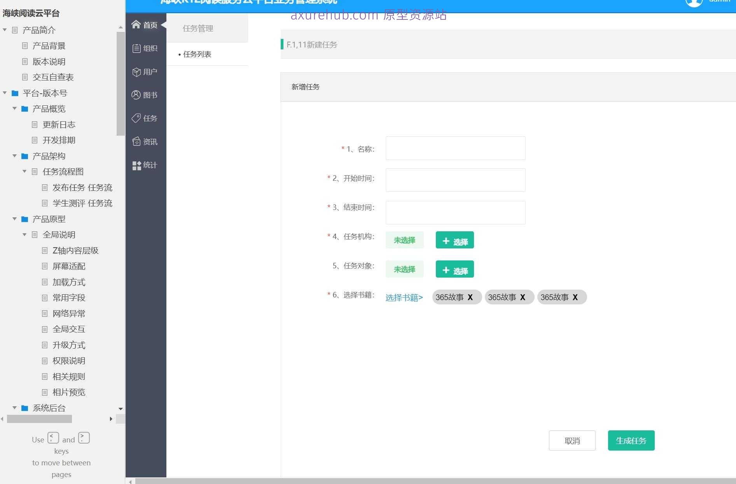Viewport: 736px width, 484px height.
Task: Collapse the 平台-版本号 folder
Action: pyautogui.click(x=5, y=93)
